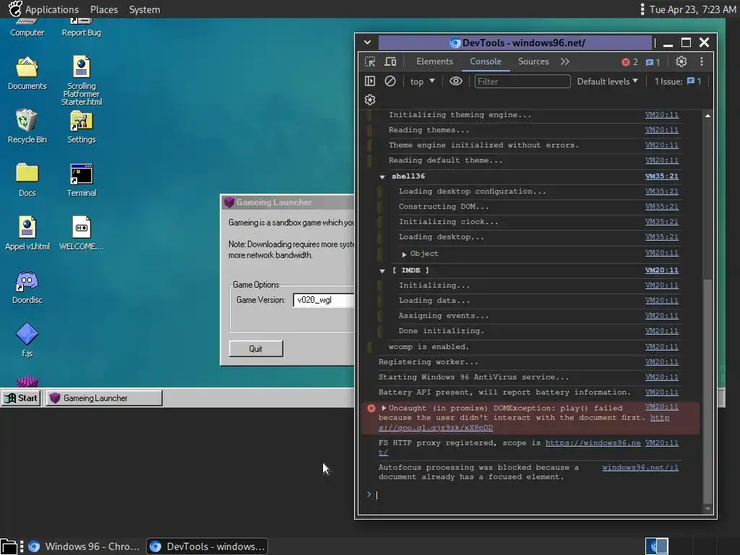Click the 'wcomp is enabled.' console message
The width and height of the screenshot is (740, 555).
[x=429, y=347]
